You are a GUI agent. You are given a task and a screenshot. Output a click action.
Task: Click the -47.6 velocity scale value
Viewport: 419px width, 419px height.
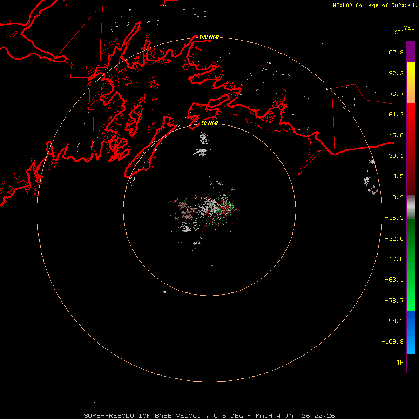(394, 259)
